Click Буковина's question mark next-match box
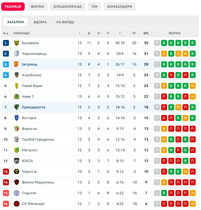 157,43
